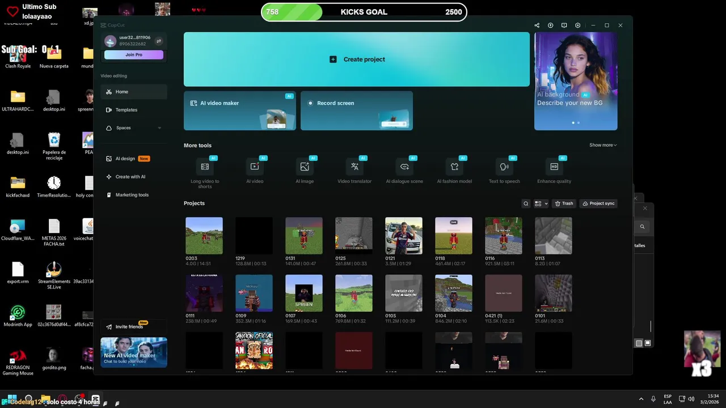
Task: Open project 0105 thumbnail
Action: (x=404, y=293)
